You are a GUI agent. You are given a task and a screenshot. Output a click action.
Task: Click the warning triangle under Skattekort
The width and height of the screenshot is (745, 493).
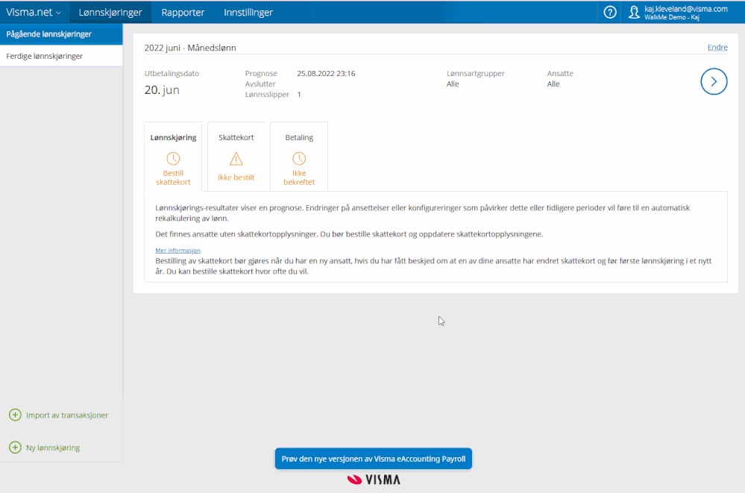coord(236,158)
